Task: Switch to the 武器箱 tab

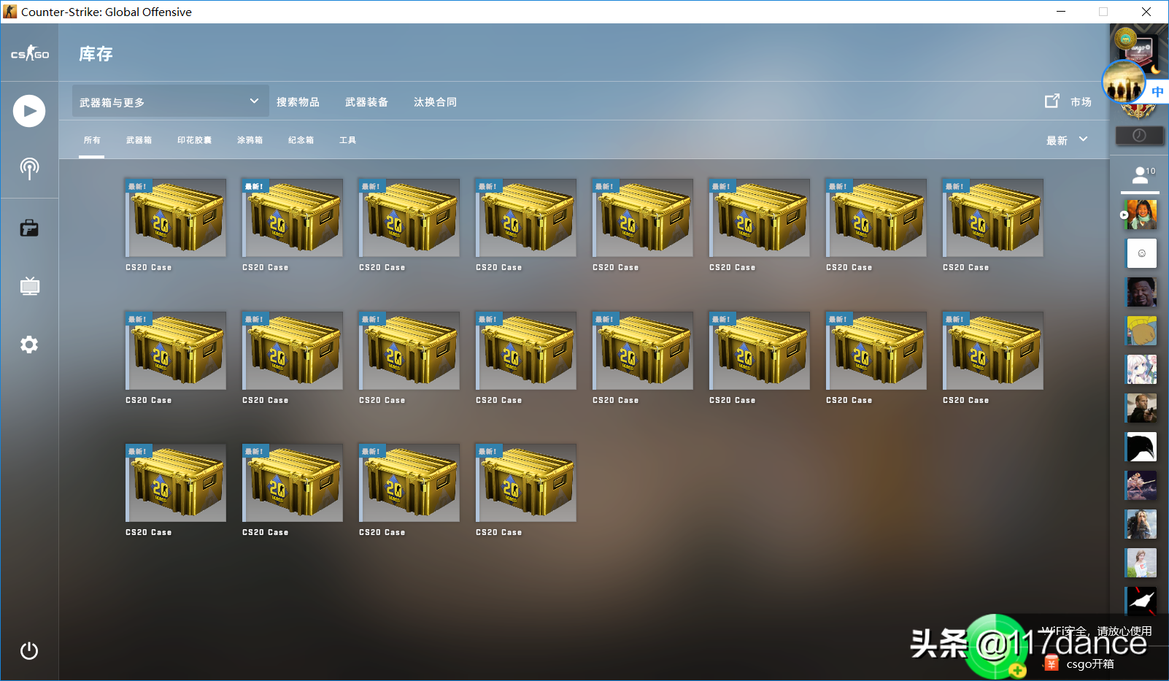Action: point(139,139)
